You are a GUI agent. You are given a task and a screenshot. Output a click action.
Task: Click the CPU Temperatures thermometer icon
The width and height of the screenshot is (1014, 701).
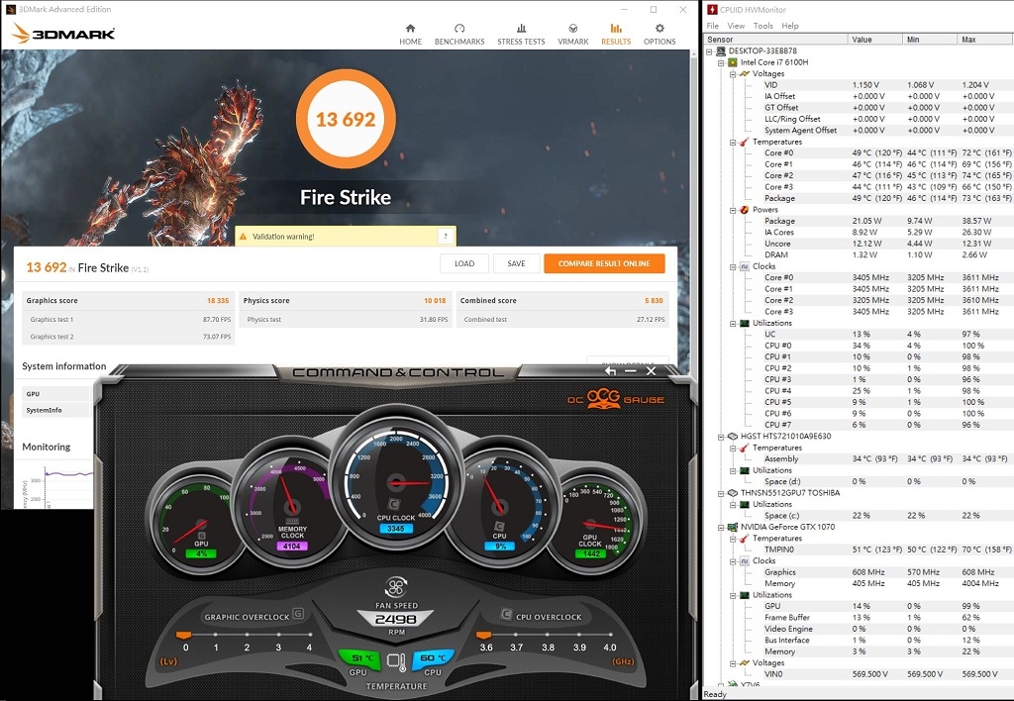coord(745,142)
